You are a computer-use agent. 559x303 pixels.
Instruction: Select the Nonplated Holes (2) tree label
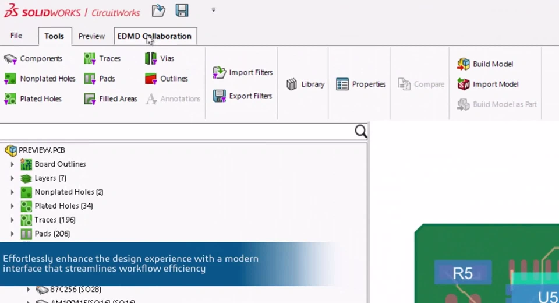[69, 192]
